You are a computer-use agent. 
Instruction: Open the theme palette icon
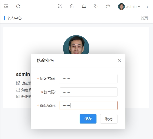(x=108, y=6)
